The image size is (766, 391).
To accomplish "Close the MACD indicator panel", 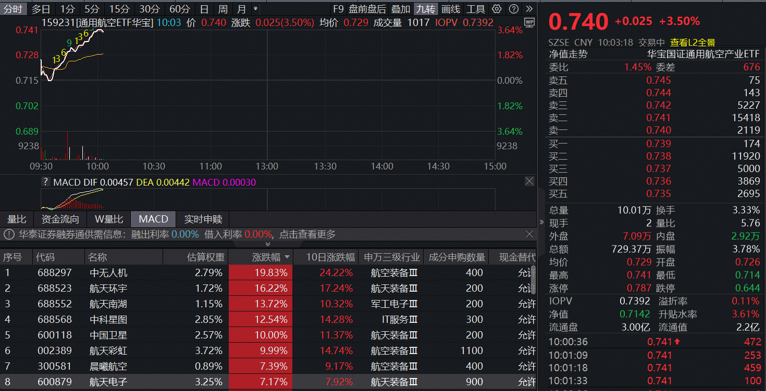I will pyautogui.click(x=529, y=181).
